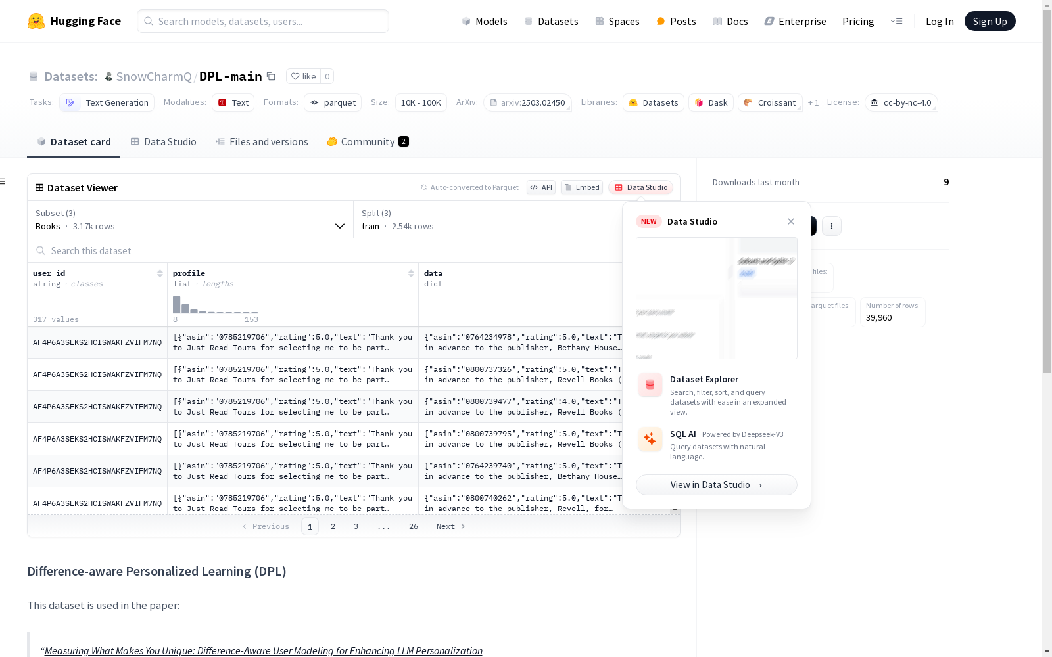This screenshot has width=1052, height=657.
Task: Click the API button in Dataset Viewer
Action: click(541, 187)
